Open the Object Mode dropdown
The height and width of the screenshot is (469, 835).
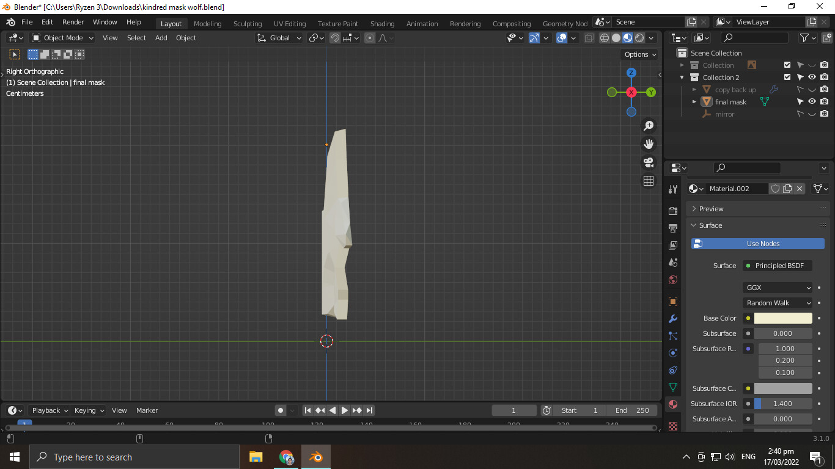click(63, 38)
